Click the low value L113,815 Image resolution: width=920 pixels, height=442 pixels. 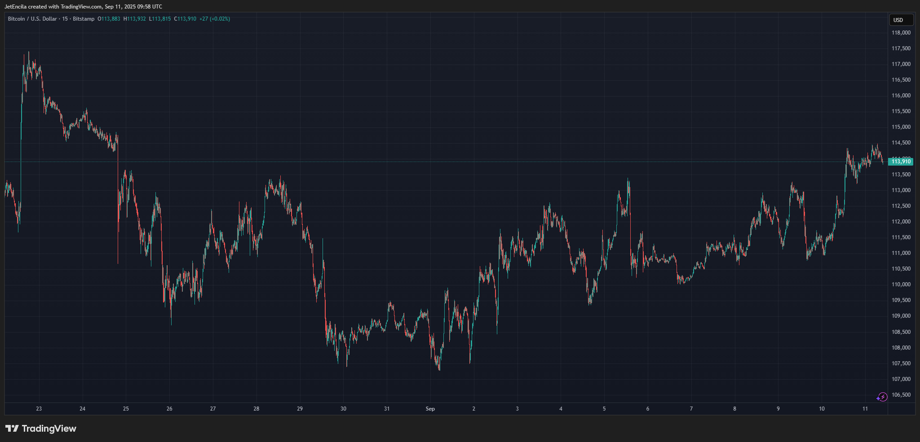(160, 19)
